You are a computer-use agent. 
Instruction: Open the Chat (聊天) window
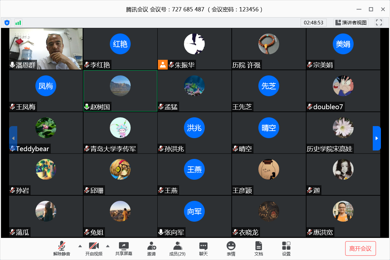tap(203, 249)
